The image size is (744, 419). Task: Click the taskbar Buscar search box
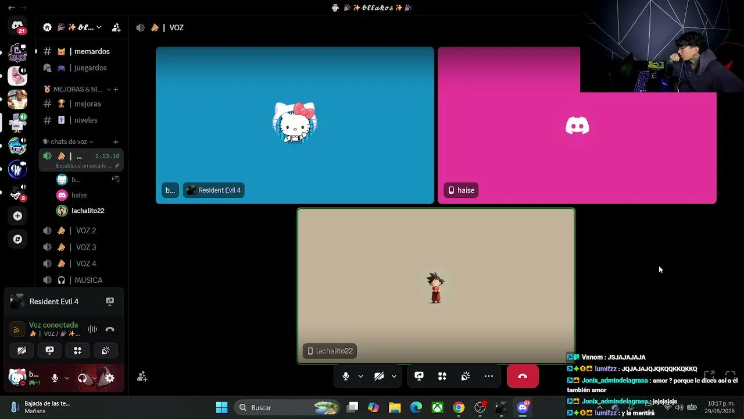(x=288, y=407)
